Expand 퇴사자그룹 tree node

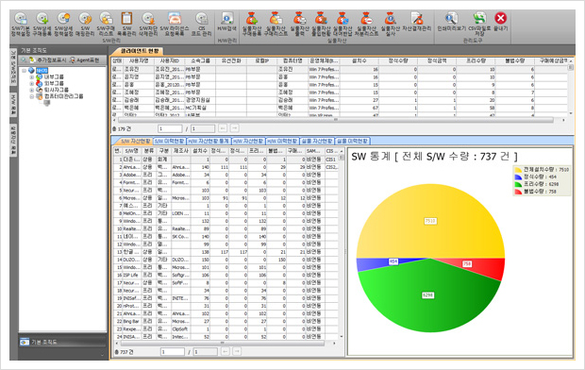(x=32, y=90)
